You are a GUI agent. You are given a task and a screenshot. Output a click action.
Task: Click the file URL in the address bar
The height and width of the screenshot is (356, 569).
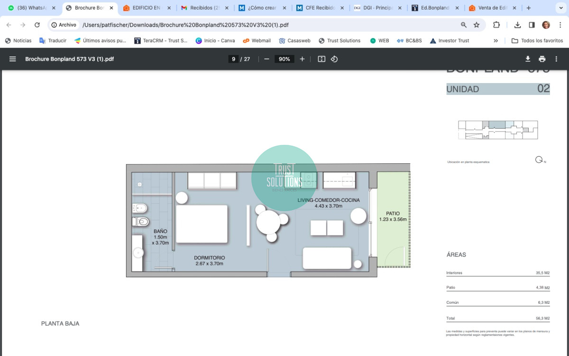185,25
